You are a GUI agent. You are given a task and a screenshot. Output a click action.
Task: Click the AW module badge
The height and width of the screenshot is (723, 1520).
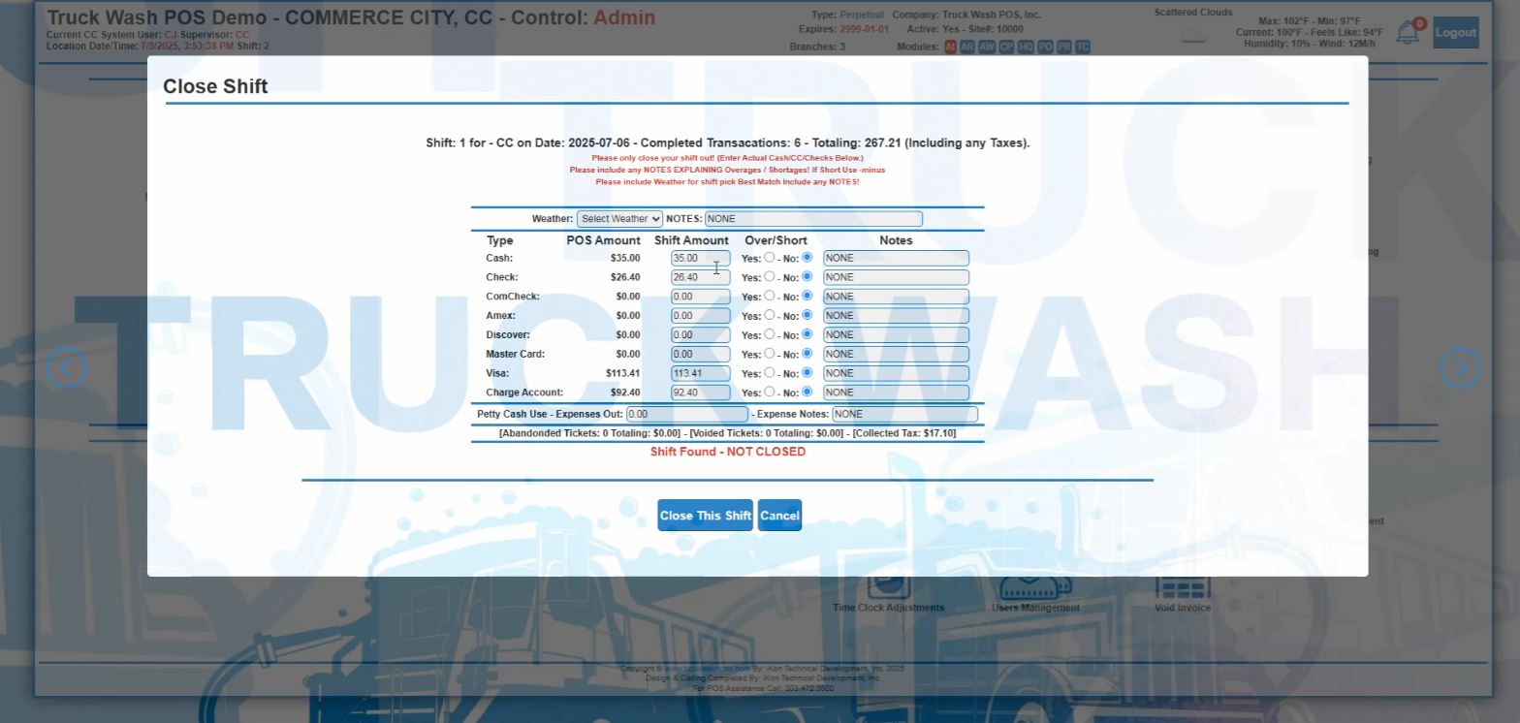click(x=987, y=47)
